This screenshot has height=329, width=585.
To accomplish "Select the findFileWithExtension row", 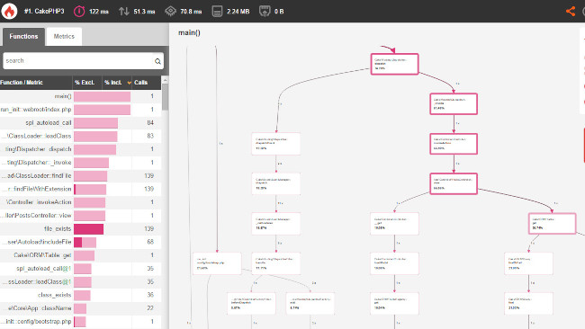I will (x=81, y=189).
